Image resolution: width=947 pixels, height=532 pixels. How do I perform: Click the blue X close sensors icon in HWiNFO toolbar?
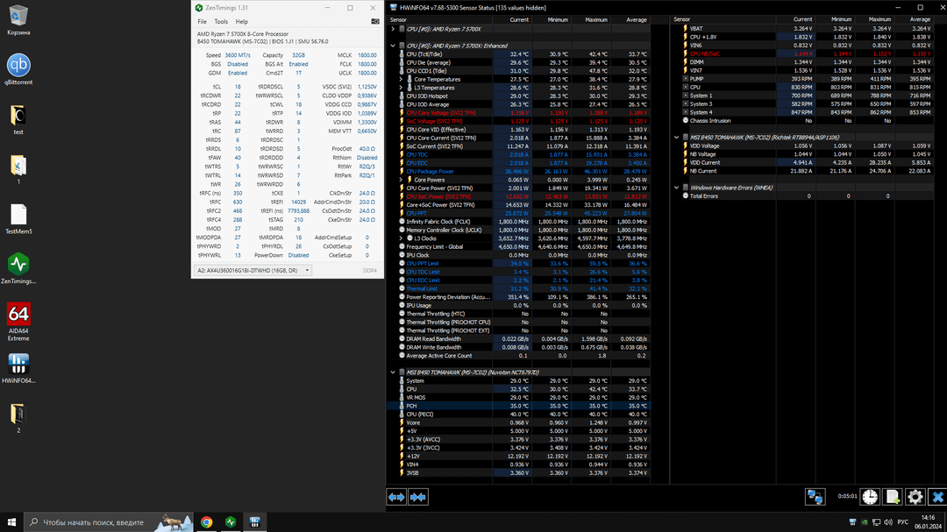[937, 496]
